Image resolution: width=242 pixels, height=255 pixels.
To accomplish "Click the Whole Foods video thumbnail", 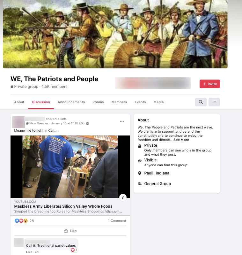I will [x=70, y=166].
